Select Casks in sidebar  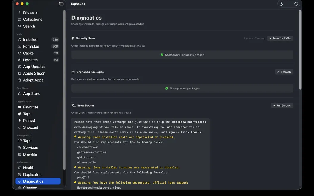38,53
